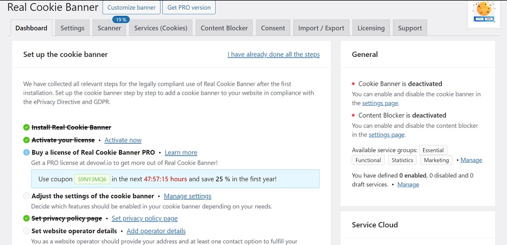Viewport: 507px width, 245px height.
Task: Open the Settings tab
Action: click(72, 28)
